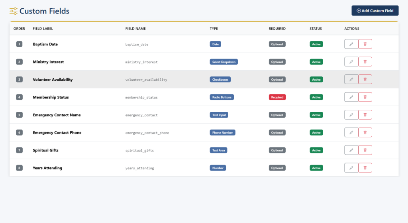This screenshot has height=223, width=408.
Task: Select the Emergency Contact Phone label
Action: click(57, 133)
